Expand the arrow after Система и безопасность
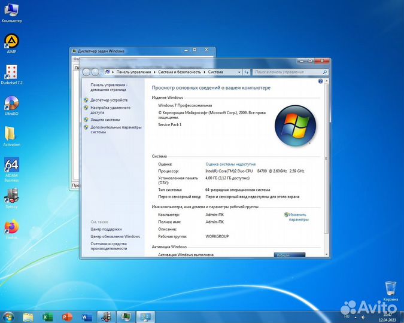The width and height of the screenshot is (404, 323). [x=205, y=72]
